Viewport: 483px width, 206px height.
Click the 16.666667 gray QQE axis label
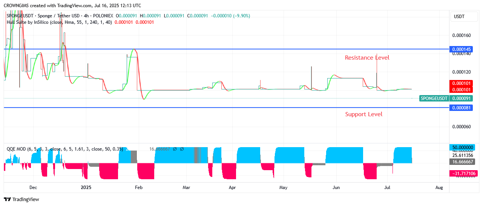pyautogui.click(x=462, y=161)
